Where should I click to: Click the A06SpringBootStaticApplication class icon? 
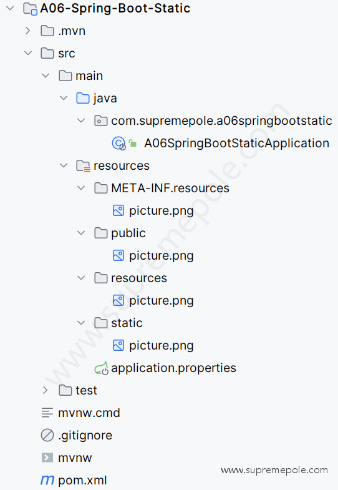point(118,144)
